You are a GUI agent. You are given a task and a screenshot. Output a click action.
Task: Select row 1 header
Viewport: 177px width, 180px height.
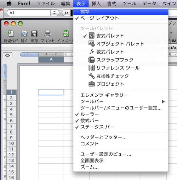pyautogui.click(x=11, y=92)
